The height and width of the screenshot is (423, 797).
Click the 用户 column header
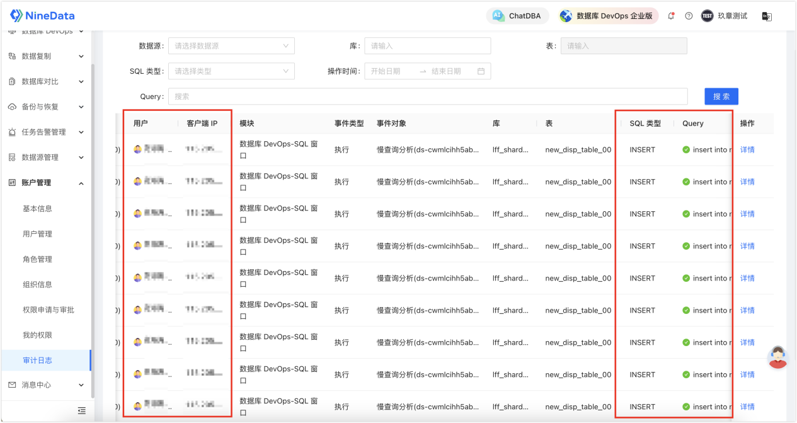pos(140,124)
